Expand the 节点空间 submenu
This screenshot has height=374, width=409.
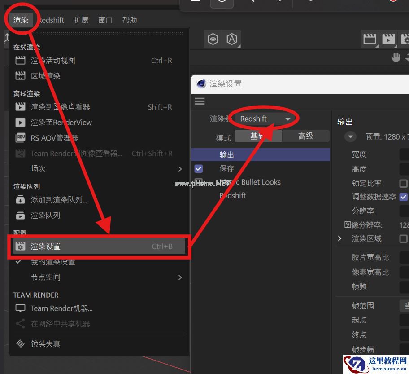click(x=99, y=277)
